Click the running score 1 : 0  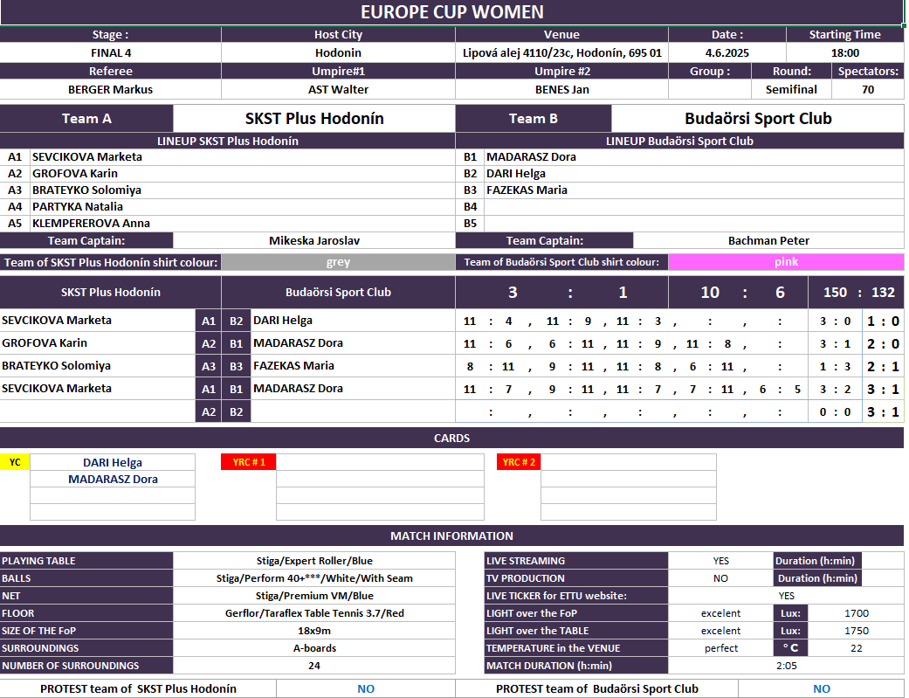tap(883, 321)
